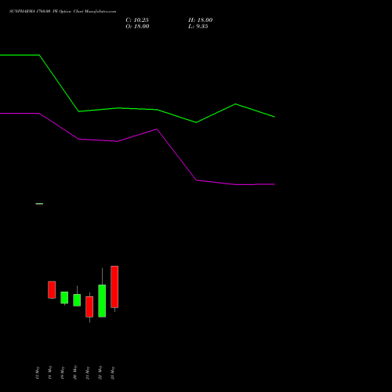
Task: Click the '25 May' date axis label
Action: coord(113,372)
